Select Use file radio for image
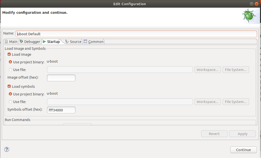This screenshot has height=158, width=261. click(10, 69)
